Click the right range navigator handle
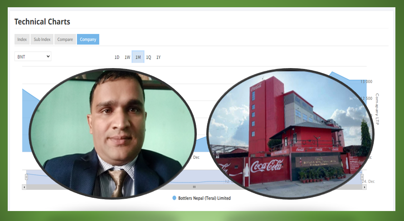404x221 pixels. point(362,177)
